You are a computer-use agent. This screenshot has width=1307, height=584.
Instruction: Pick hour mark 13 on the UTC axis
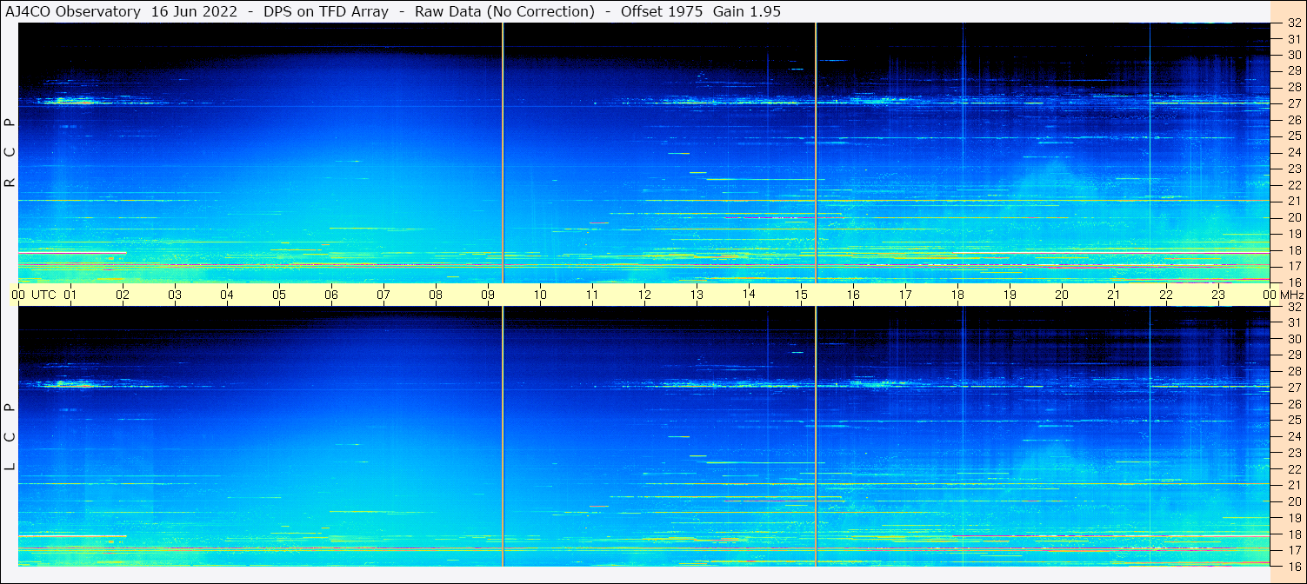point(697,295)
